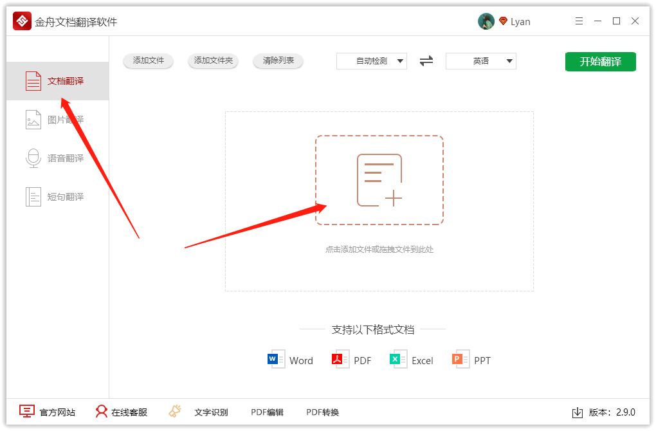Viewport: 656px width, 431px height.
Task: Open the 英语 target language dropdown
Action: pyautogui.click(x=480, y=61)
